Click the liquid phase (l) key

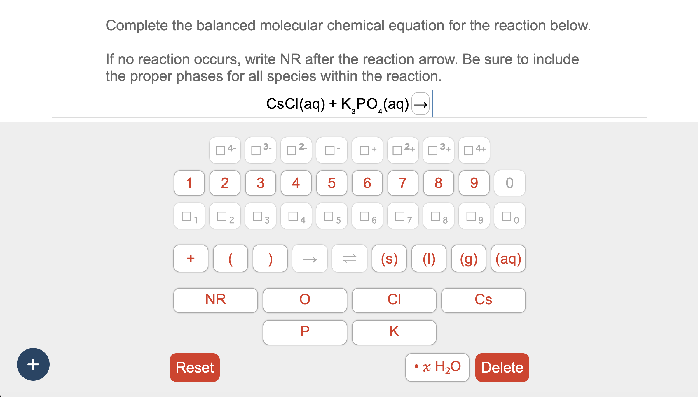pyautogui.click(x=429, y=259)
